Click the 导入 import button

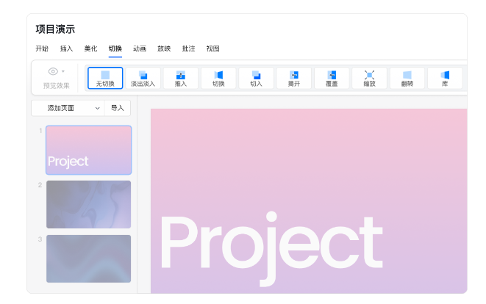[118, 108]
